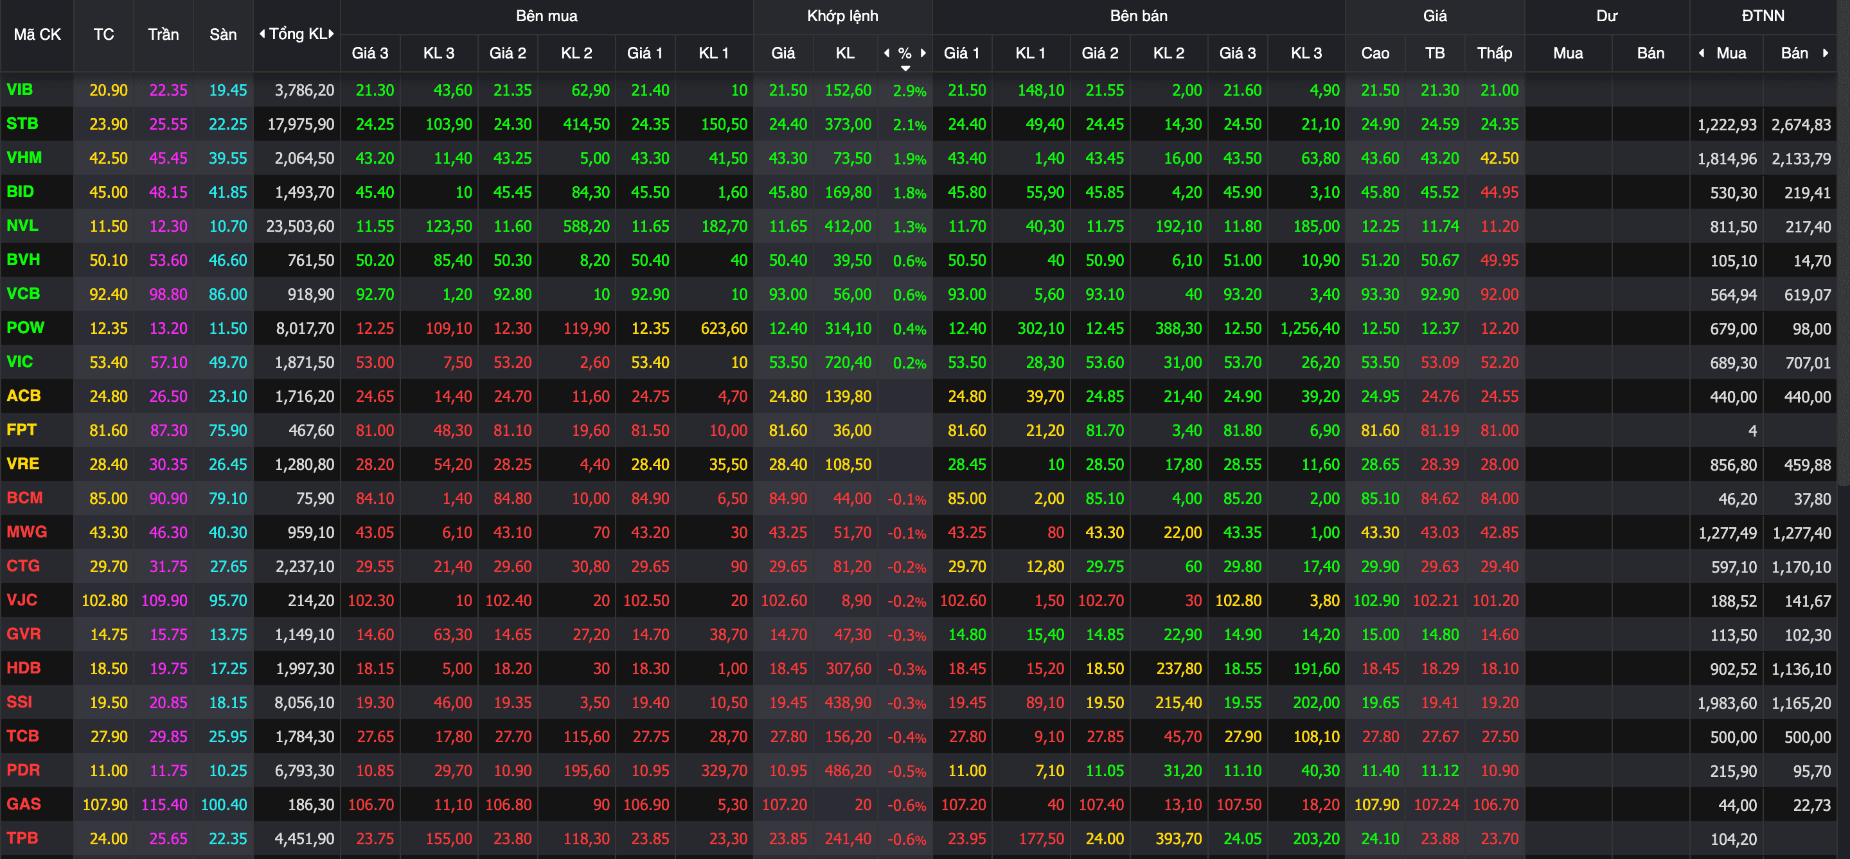Sort by the Sàn column header
This screenshot has width=1850, height=859.
click(222, 35)
